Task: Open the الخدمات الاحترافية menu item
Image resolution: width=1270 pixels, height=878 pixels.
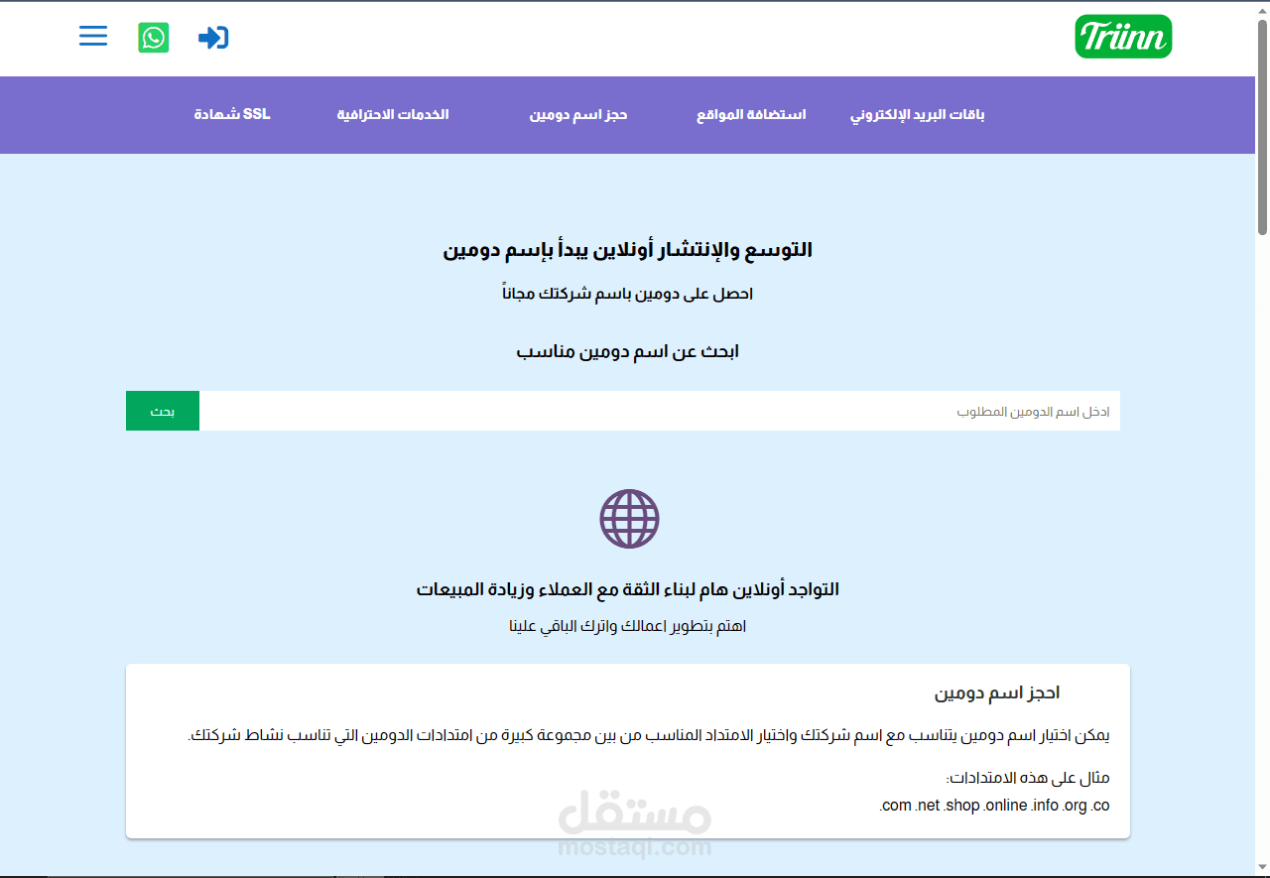Action: pos(393,115)
